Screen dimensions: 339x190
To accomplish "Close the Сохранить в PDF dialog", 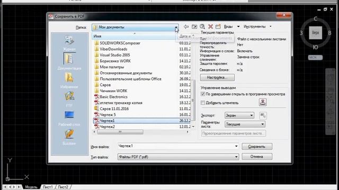I will click(284, 15).
